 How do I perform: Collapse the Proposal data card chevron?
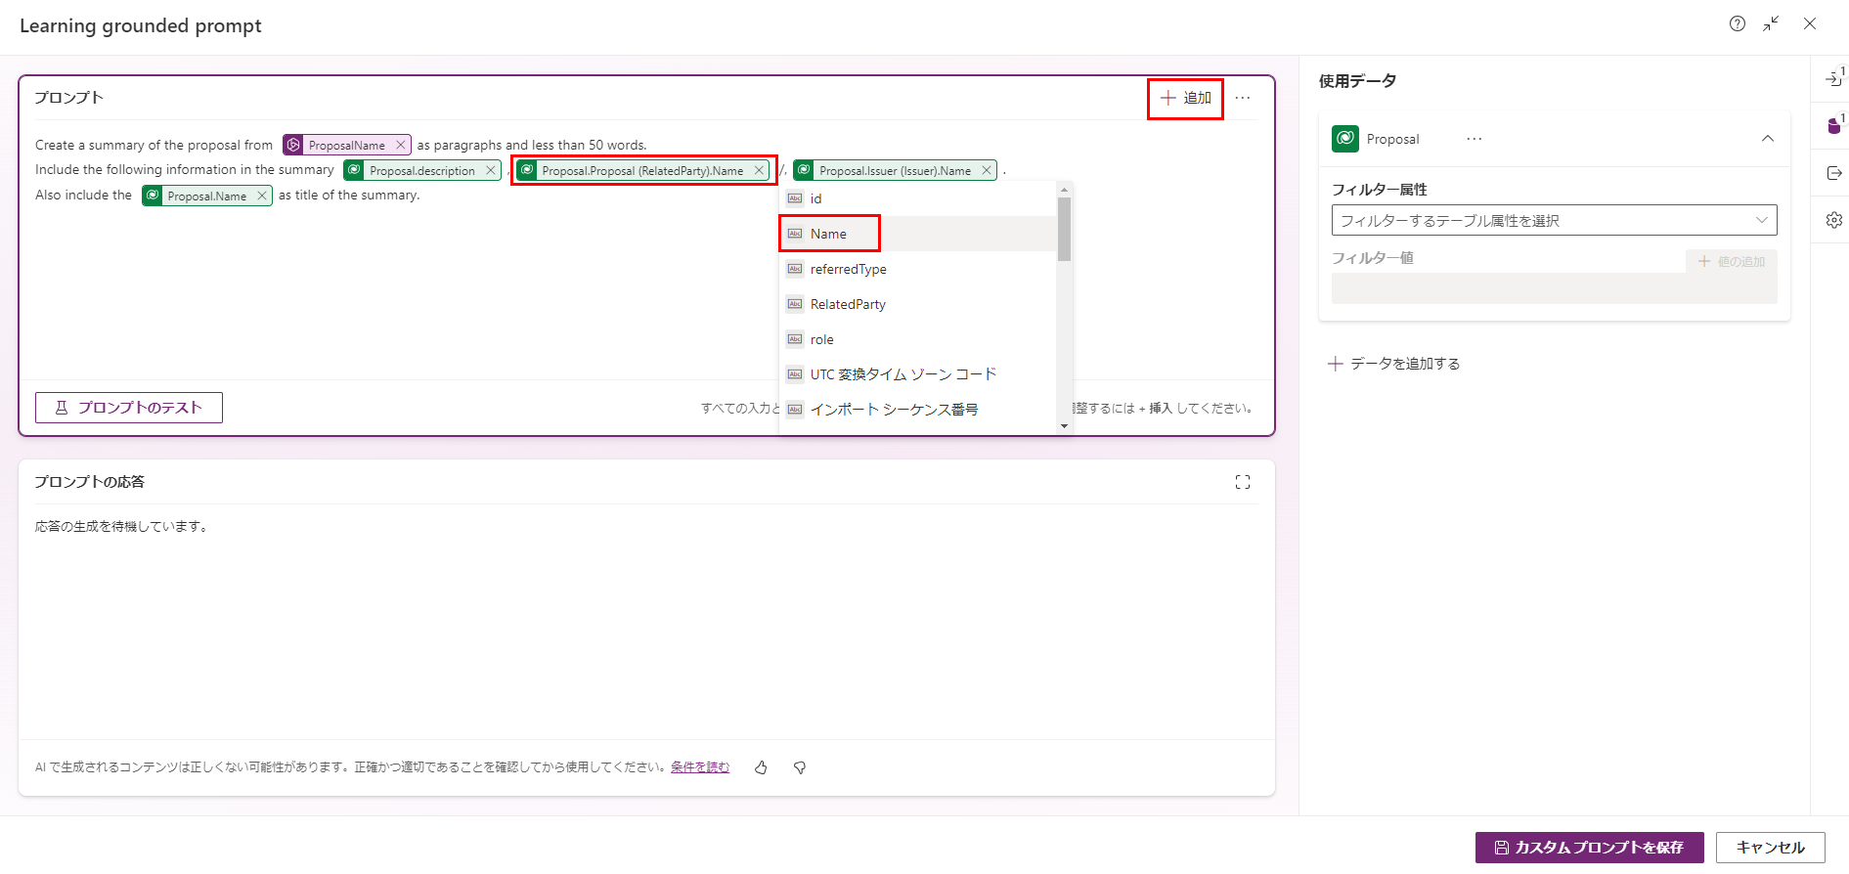click(x=1768, y=139)
